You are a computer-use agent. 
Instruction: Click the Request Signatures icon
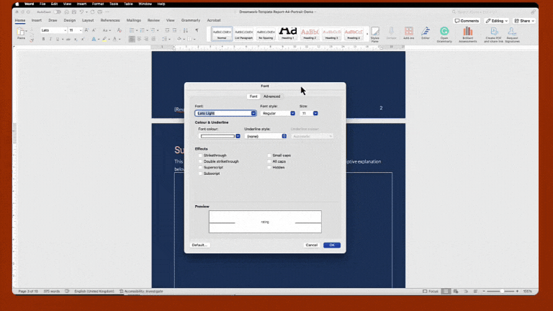pyautogui.click(x=512, y=33)
